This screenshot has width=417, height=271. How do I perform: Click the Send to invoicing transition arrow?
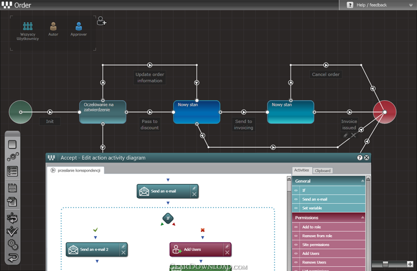pyautogui.click(x=244, y=112)
